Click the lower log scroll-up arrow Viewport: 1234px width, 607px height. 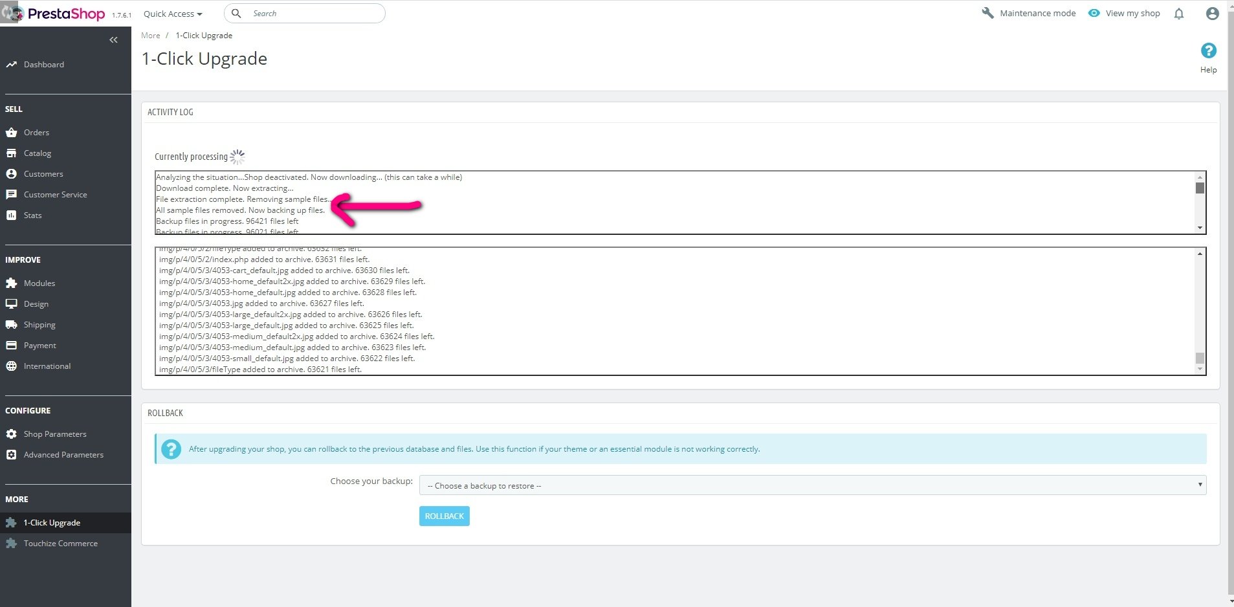click(1200, 254)
